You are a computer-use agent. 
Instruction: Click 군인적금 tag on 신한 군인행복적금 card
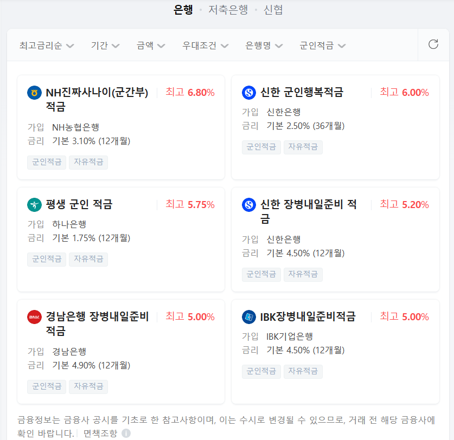[261, 147]
